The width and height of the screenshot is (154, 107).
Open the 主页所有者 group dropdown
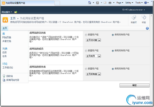coord(93,74)
